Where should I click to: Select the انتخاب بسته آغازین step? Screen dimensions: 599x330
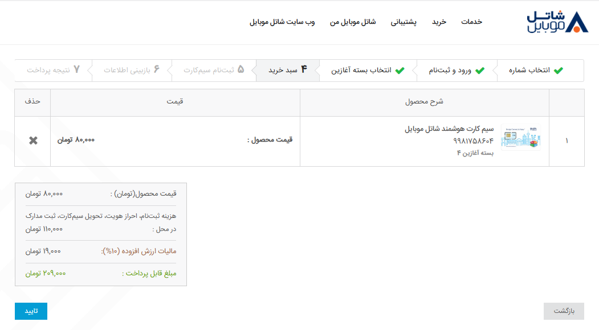tap(367, 70)
